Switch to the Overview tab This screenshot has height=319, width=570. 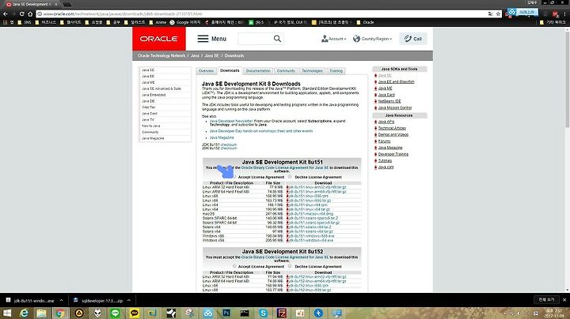(206, 71)
